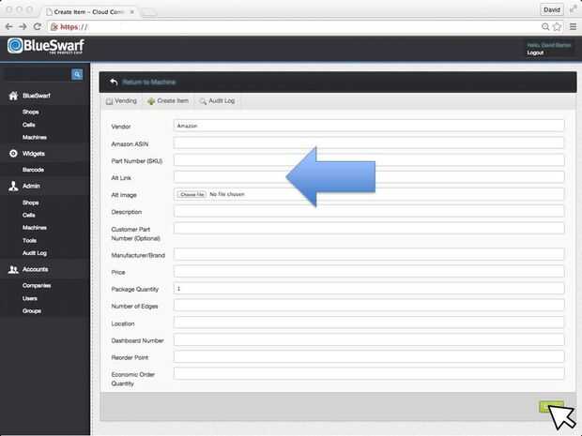
Task: Open the Companies link
Action: (37, 285)
